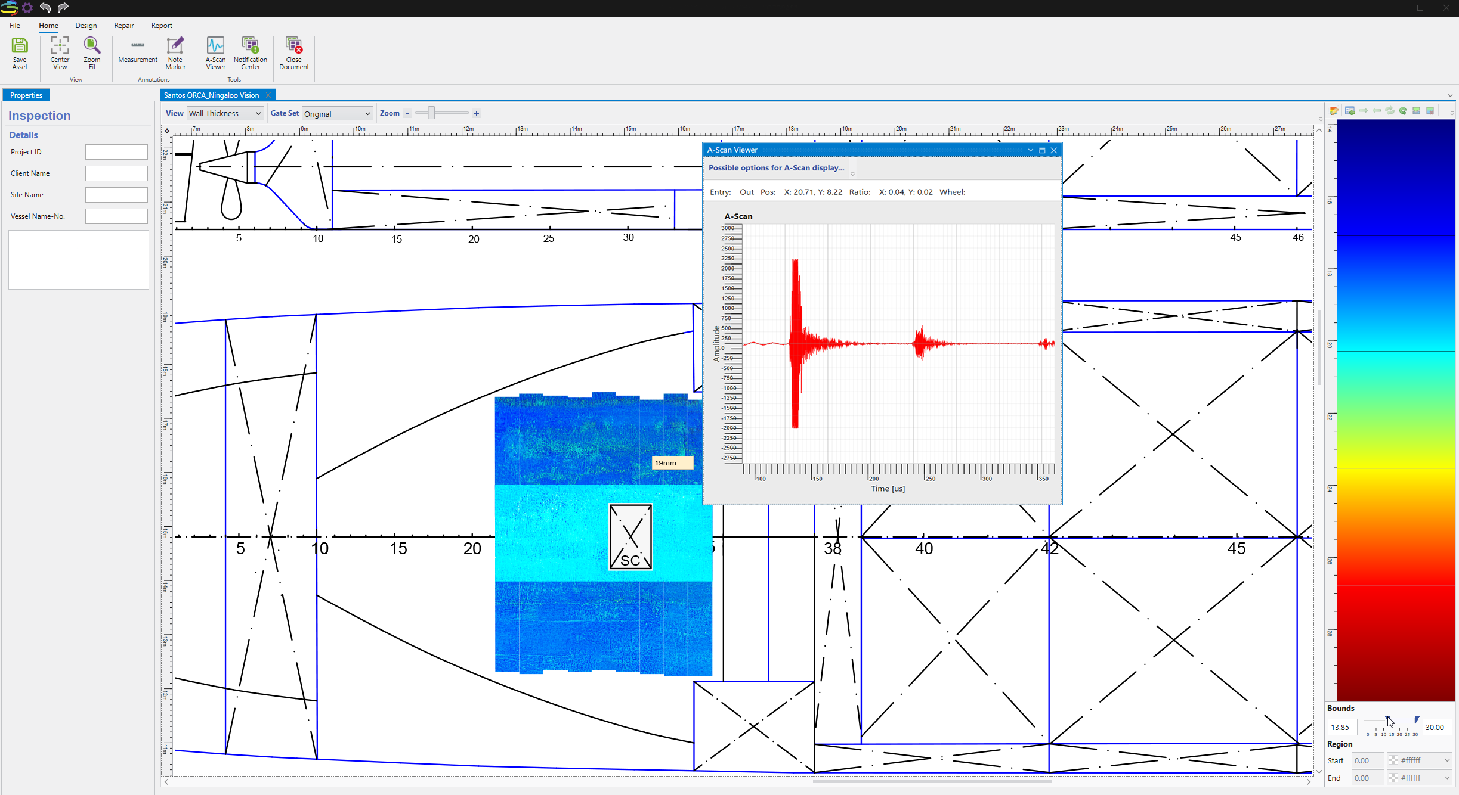
Task: Click the Project ID input field
Action: pyautogui.click(x=116, y=152)
